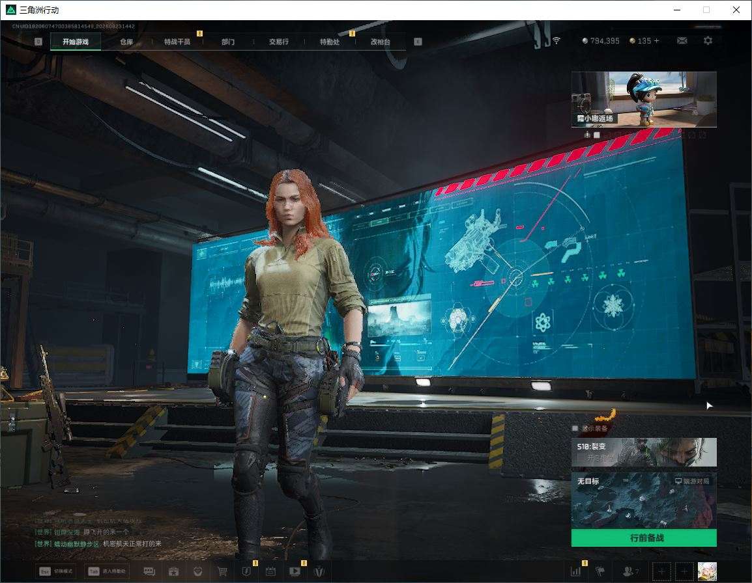Open the star briefcase icon
The width and height of the screenshot is (752, 583).
coord(173,571)
